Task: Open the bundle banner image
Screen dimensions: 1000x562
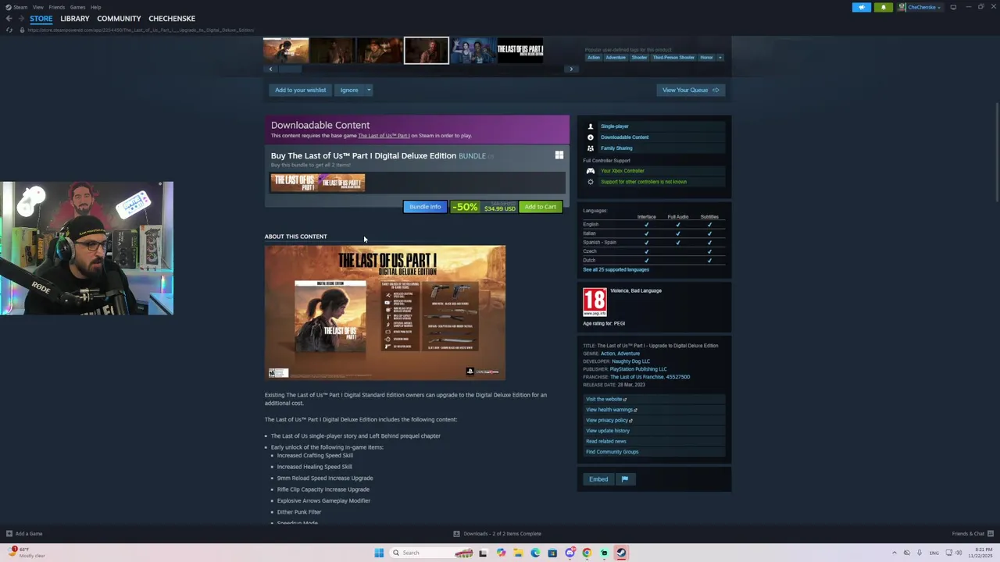Action: click(x=317, y=183)
